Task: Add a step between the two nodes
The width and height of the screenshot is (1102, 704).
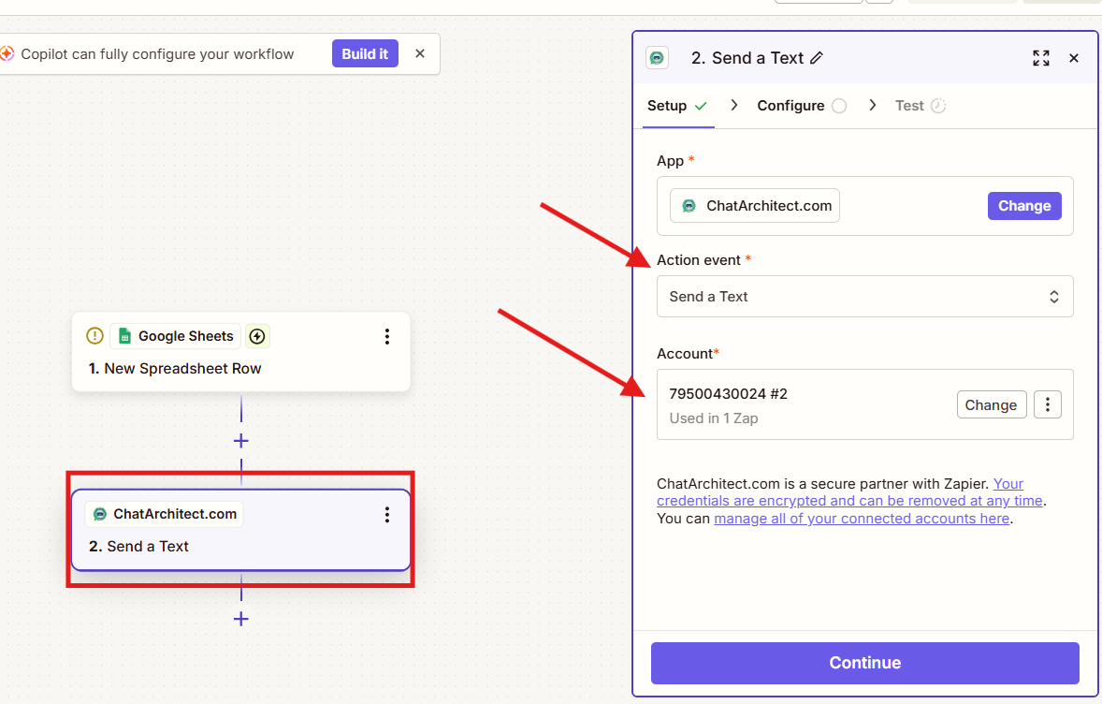Action: click(241, 441)
